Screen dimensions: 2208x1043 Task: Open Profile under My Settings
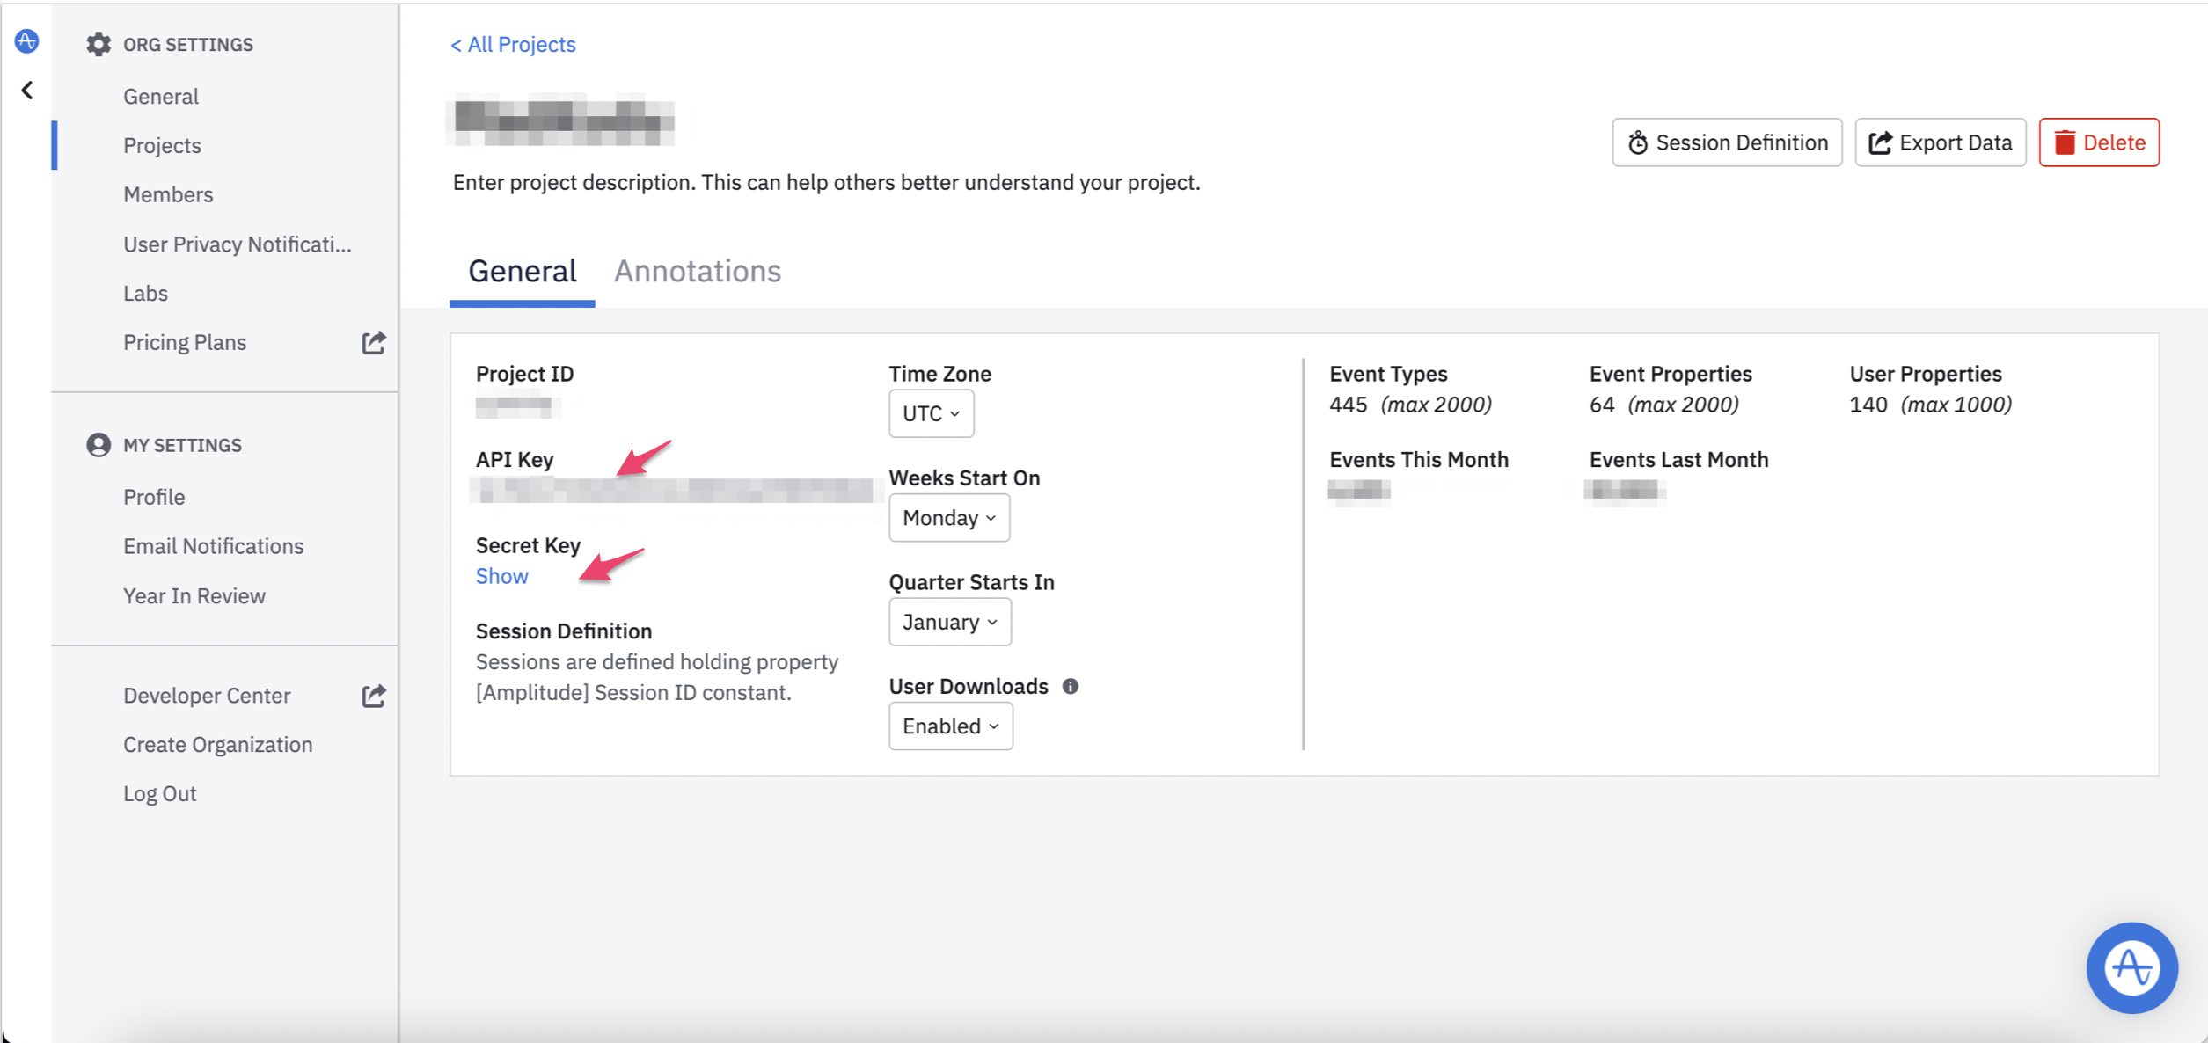pyautogui.click(x=154, y=497)
